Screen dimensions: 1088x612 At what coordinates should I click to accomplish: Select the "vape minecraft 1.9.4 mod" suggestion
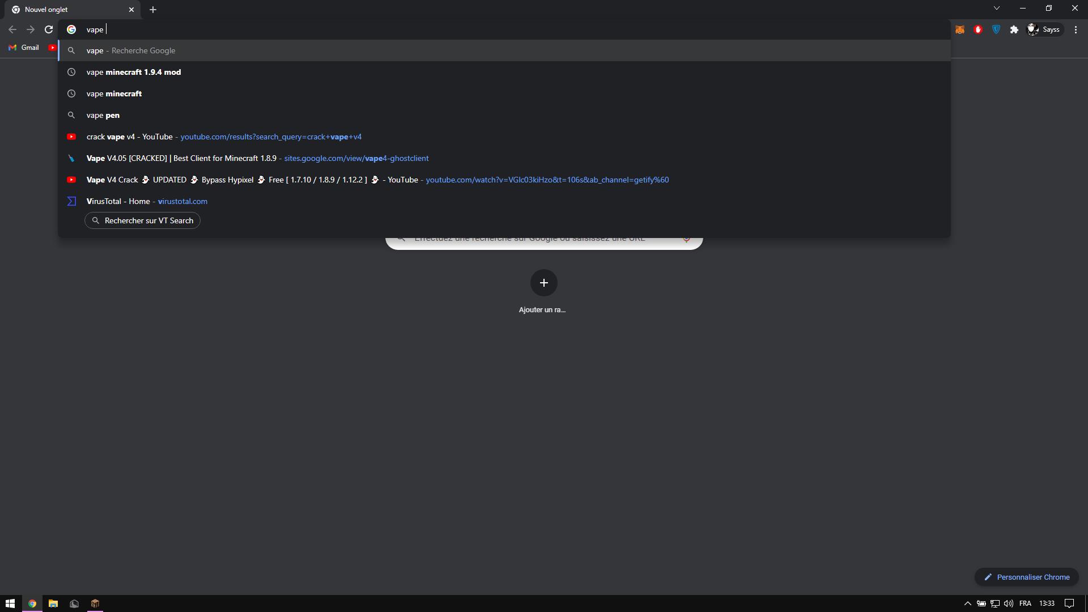pyautogui.click(x=134, y=72)
